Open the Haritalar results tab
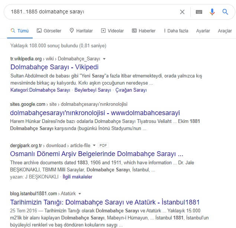The height and width of the screenshot is (228, 236). click(81, 31)
